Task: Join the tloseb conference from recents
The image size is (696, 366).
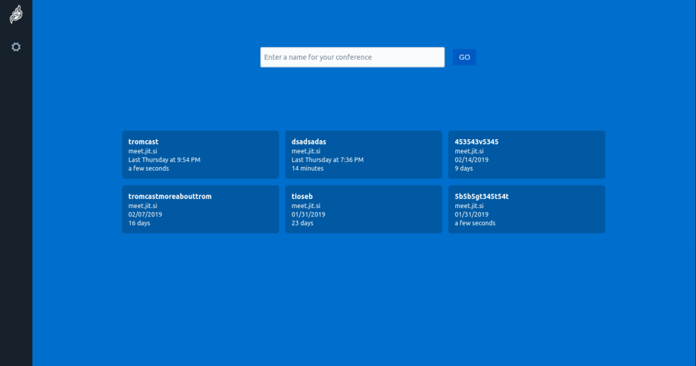Action: point(363,209)
